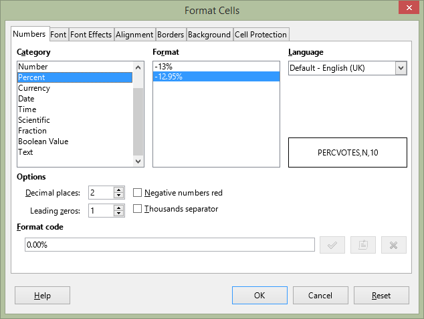Screen dimensions: 424x319
Task: Decrease Decimal places with down arrow
Action: click(x=119, y=196)
